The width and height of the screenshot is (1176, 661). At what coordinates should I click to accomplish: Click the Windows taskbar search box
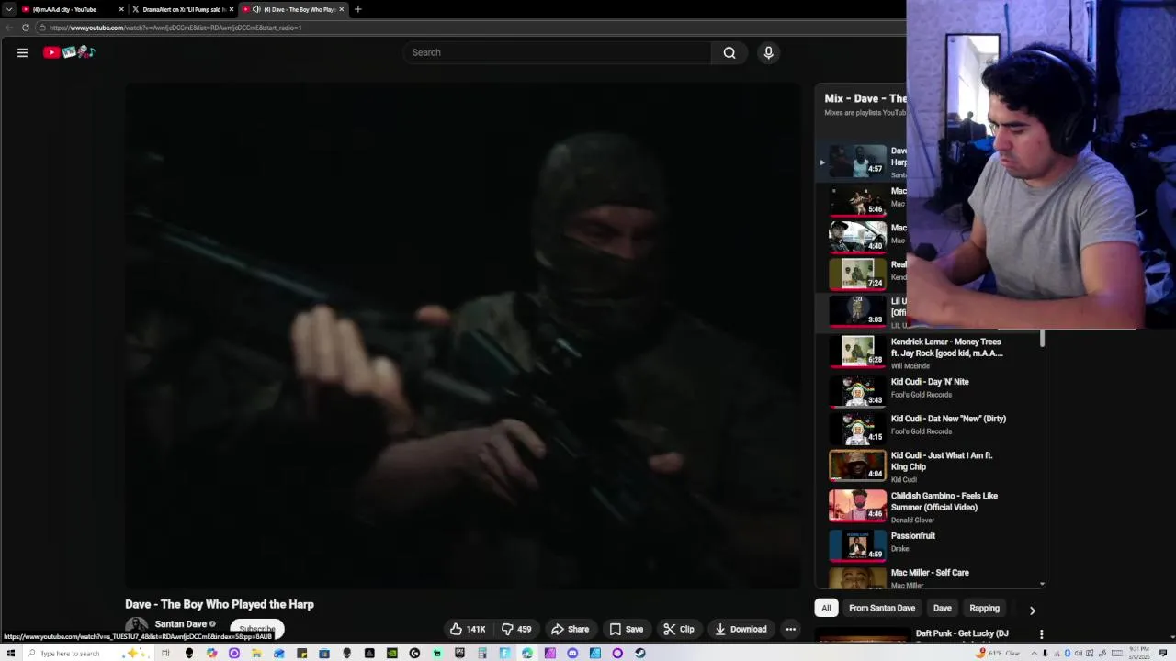88,653
